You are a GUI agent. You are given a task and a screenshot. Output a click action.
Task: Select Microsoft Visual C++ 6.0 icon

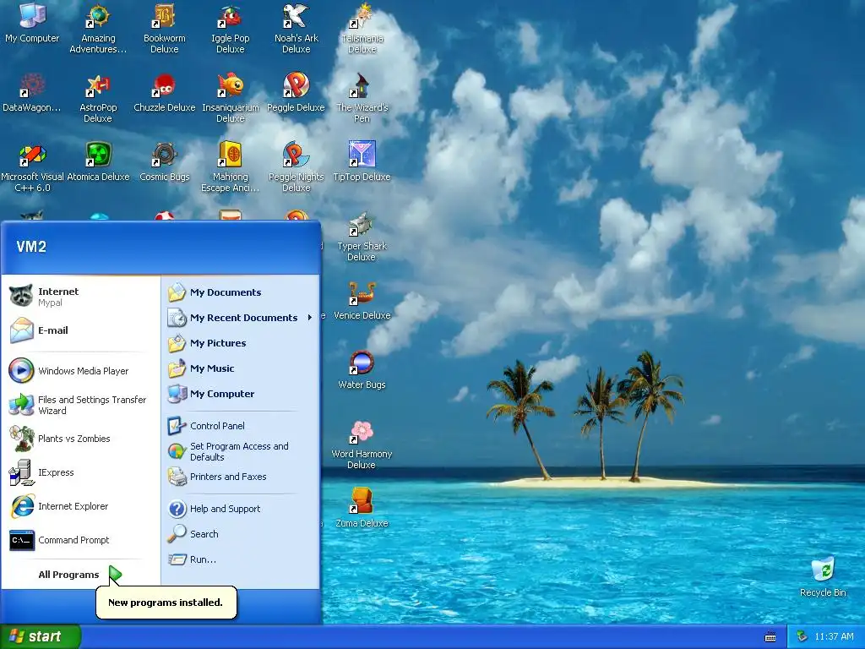click(32, 166)
